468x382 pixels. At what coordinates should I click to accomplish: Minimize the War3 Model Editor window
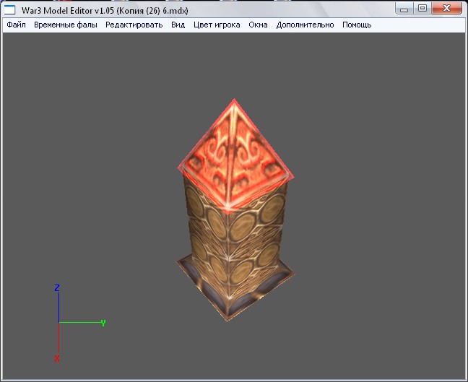coord(404,9)
